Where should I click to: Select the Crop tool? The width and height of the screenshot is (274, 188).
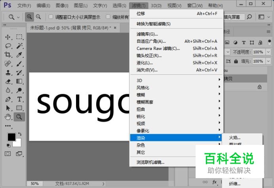click(8, 55)
